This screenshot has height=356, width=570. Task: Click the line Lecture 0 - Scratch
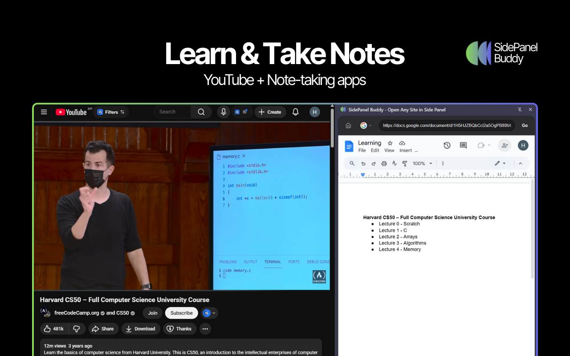click(399, 224)
